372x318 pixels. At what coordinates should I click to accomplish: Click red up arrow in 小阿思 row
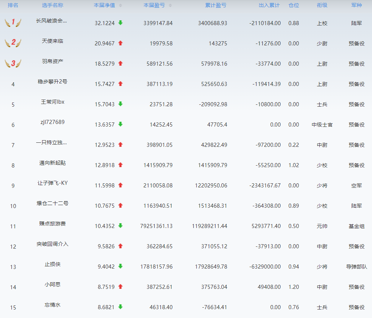coord(121,287)
